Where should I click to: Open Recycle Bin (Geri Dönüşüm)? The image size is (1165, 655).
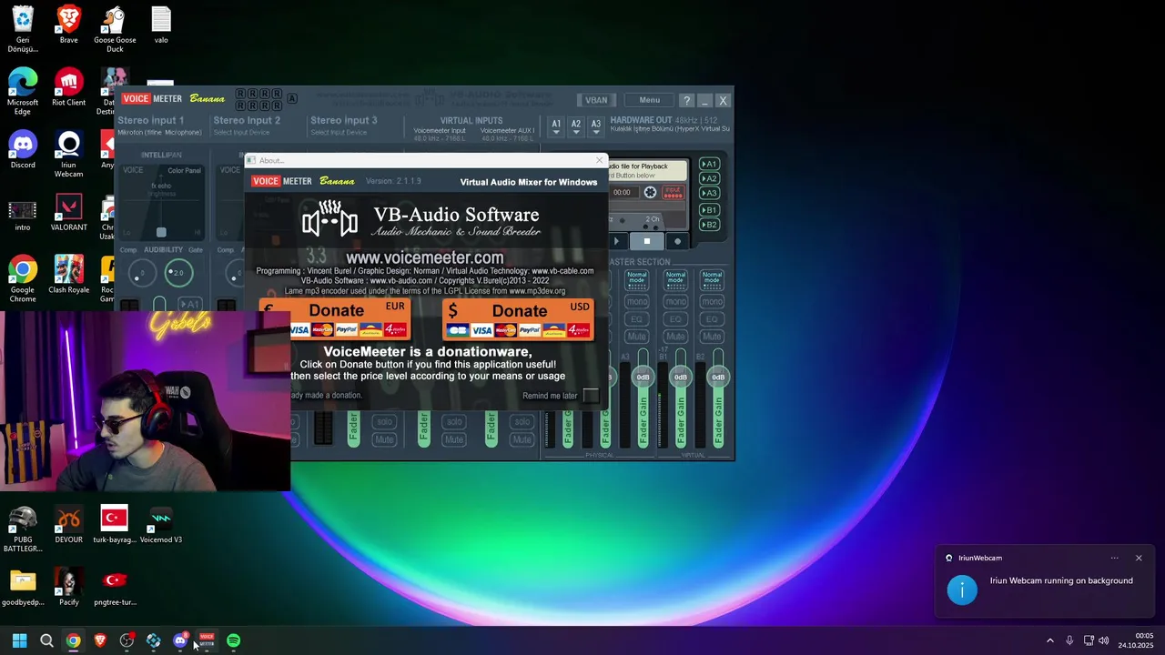(x=23, y=29)
